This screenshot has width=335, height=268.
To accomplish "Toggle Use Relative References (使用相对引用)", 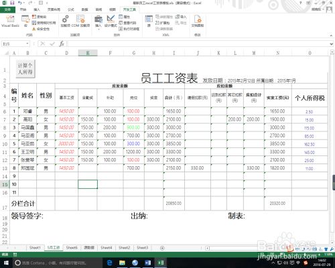I will 44,23.
